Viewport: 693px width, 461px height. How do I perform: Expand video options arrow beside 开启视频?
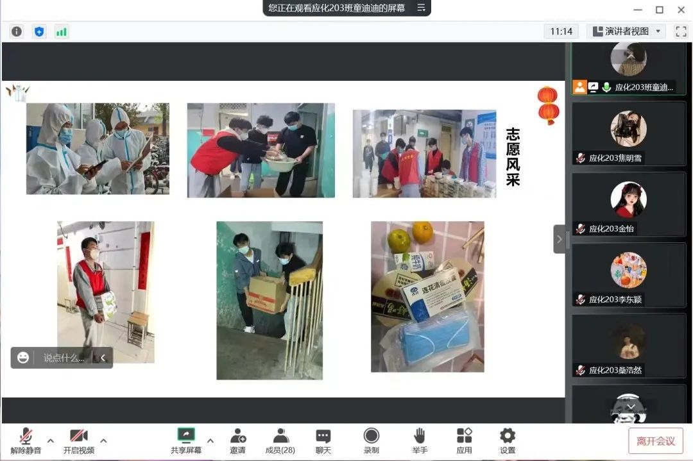click(103, 440)
